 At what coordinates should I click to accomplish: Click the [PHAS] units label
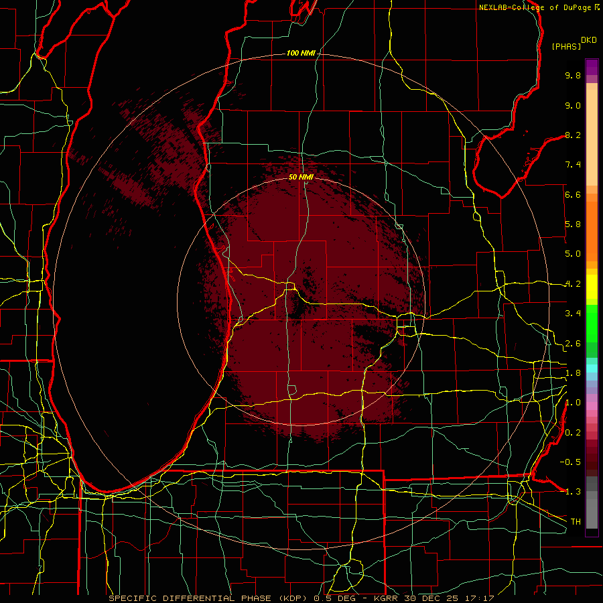click(x=566, y=47)
